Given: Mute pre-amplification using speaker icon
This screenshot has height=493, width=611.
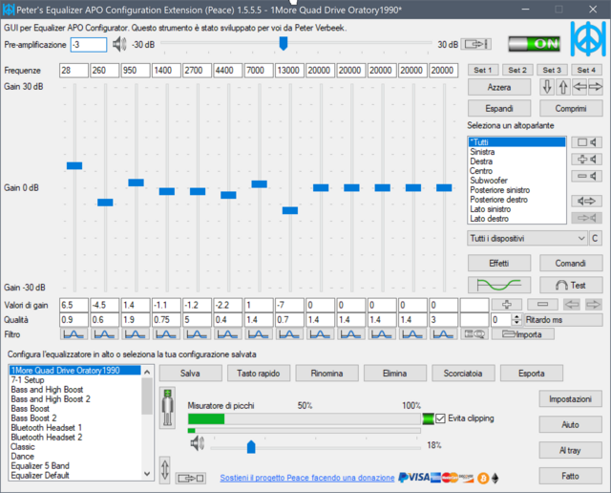Looking at the screenshot, I should coord(119,44).
